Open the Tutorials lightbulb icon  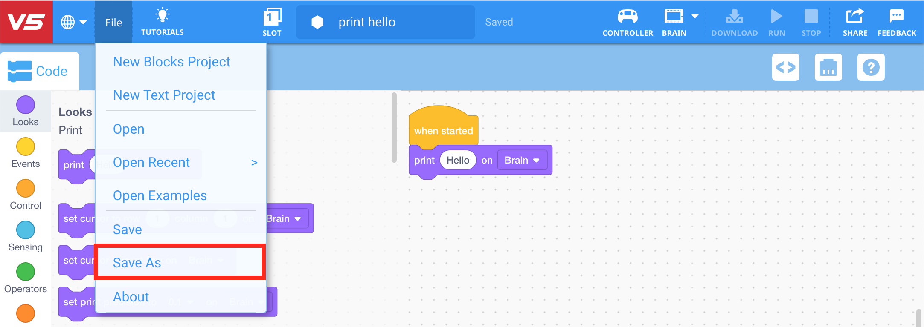(163, 15)
